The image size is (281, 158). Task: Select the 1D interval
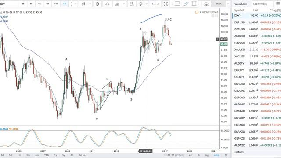coord(47,4)
